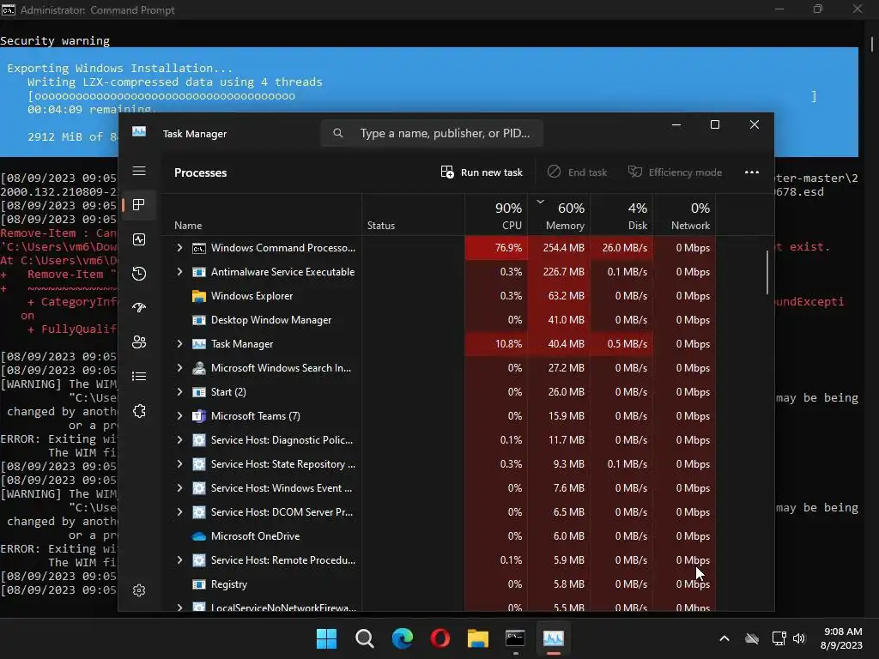Viewport: 879px width, 659px height.
Task: Expand the Task Manager process row
Action: click(179, 344)
